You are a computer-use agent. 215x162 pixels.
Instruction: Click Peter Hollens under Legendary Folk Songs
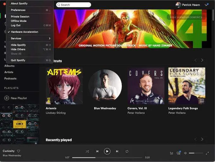pos(177,113)
